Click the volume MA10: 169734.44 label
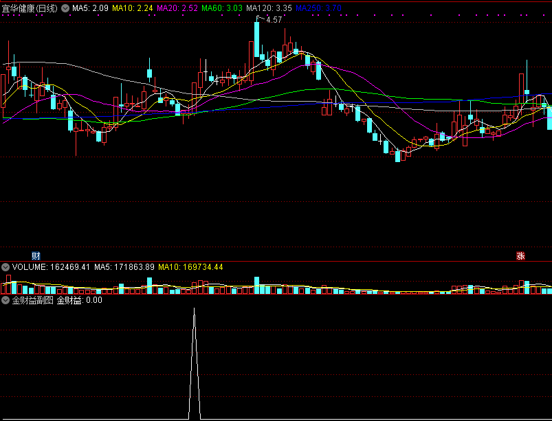Image resolution: width=552 pixels, height=421 pixels. pos(190,267)
